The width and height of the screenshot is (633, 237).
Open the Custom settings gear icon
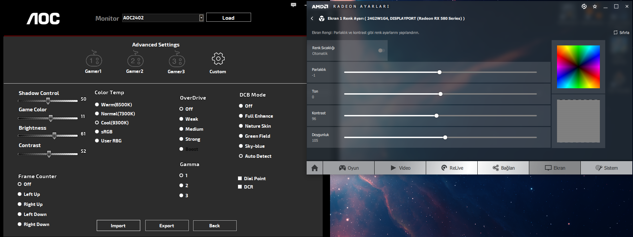point(218,58)
